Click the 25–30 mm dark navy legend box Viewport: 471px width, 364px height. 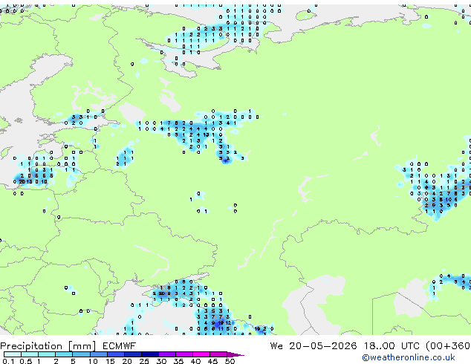point(150,354)
